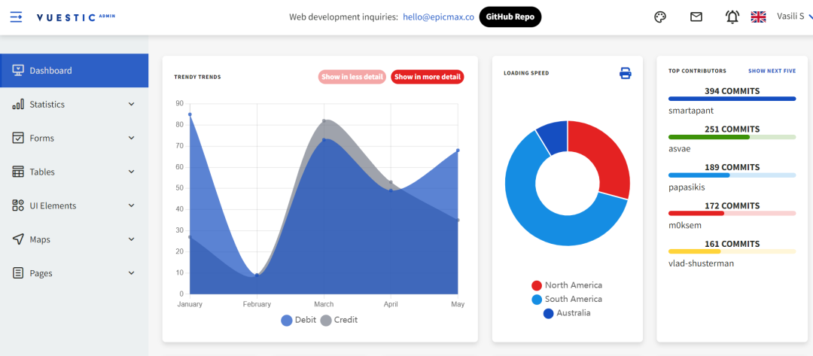Expand the Statistics sidebar chevron
813x356 pixels.
click(x=131, y=105)
